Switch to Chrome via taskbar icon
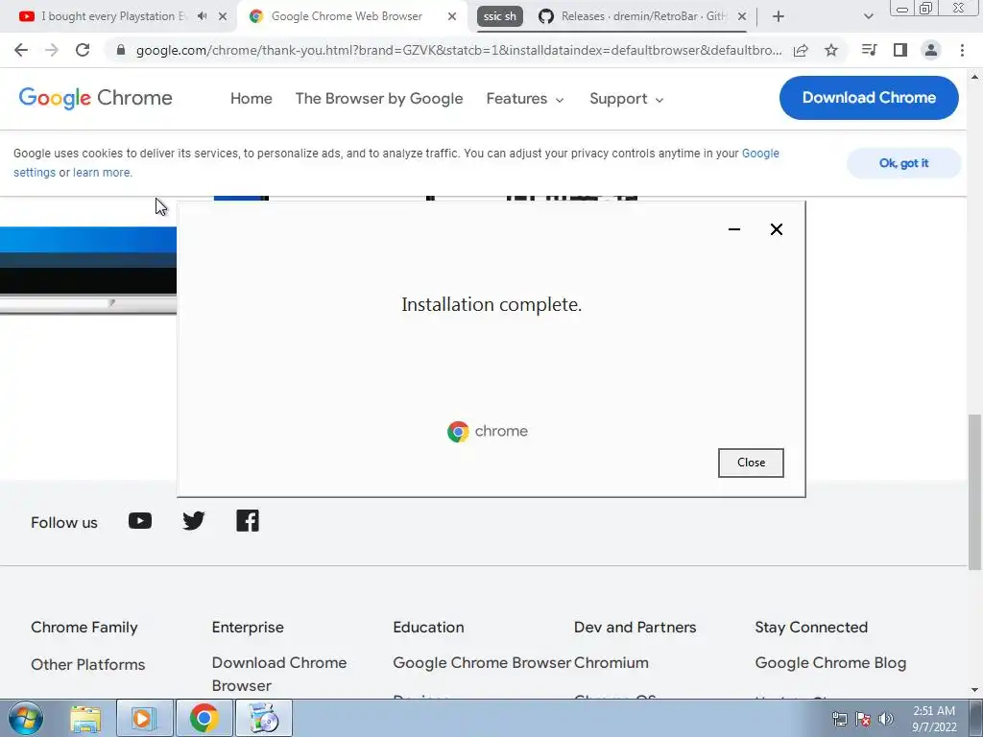Viewport: 983px width, 737px height. (x=204, y=718)
